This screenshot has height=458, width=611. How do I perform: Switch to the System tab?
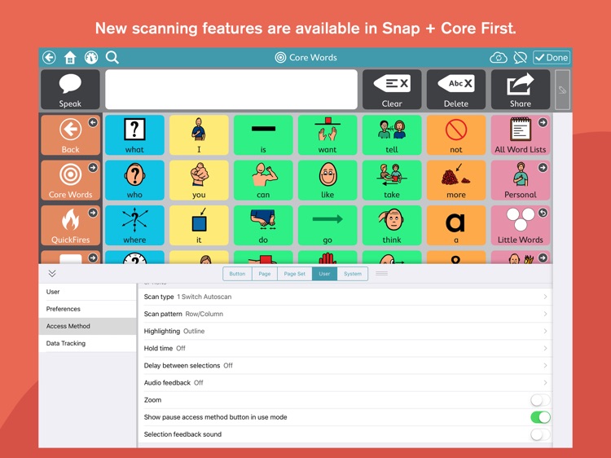353,274
